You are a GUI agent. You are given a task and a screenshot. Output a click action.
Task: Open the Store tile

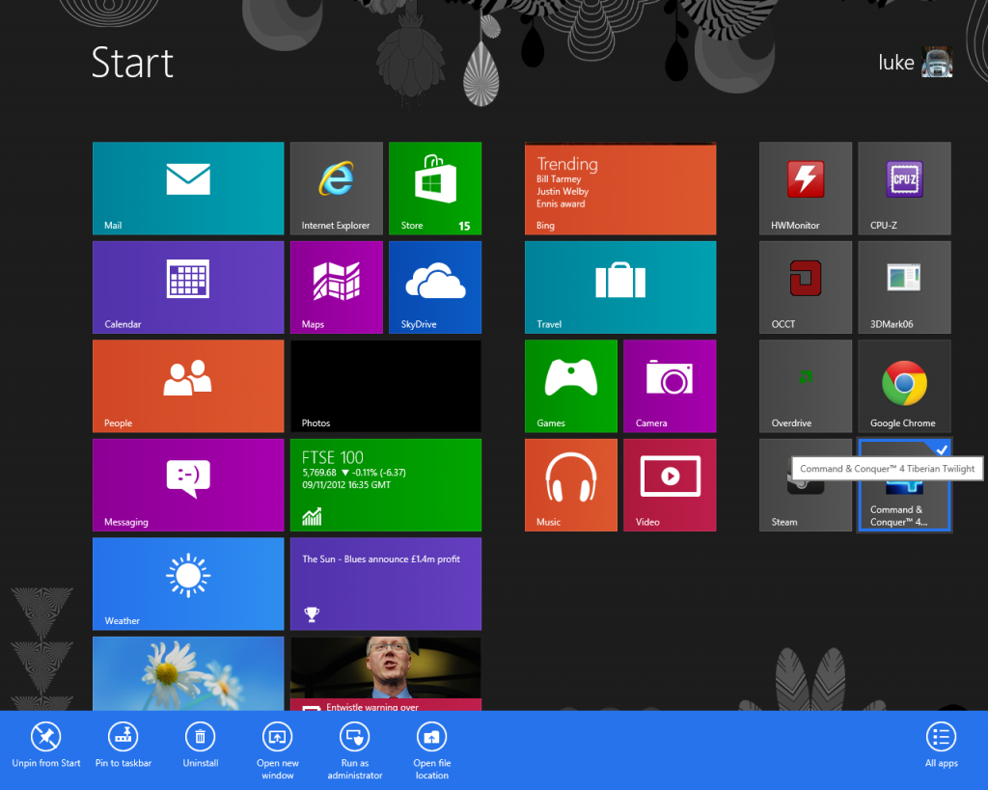point(435,188)
